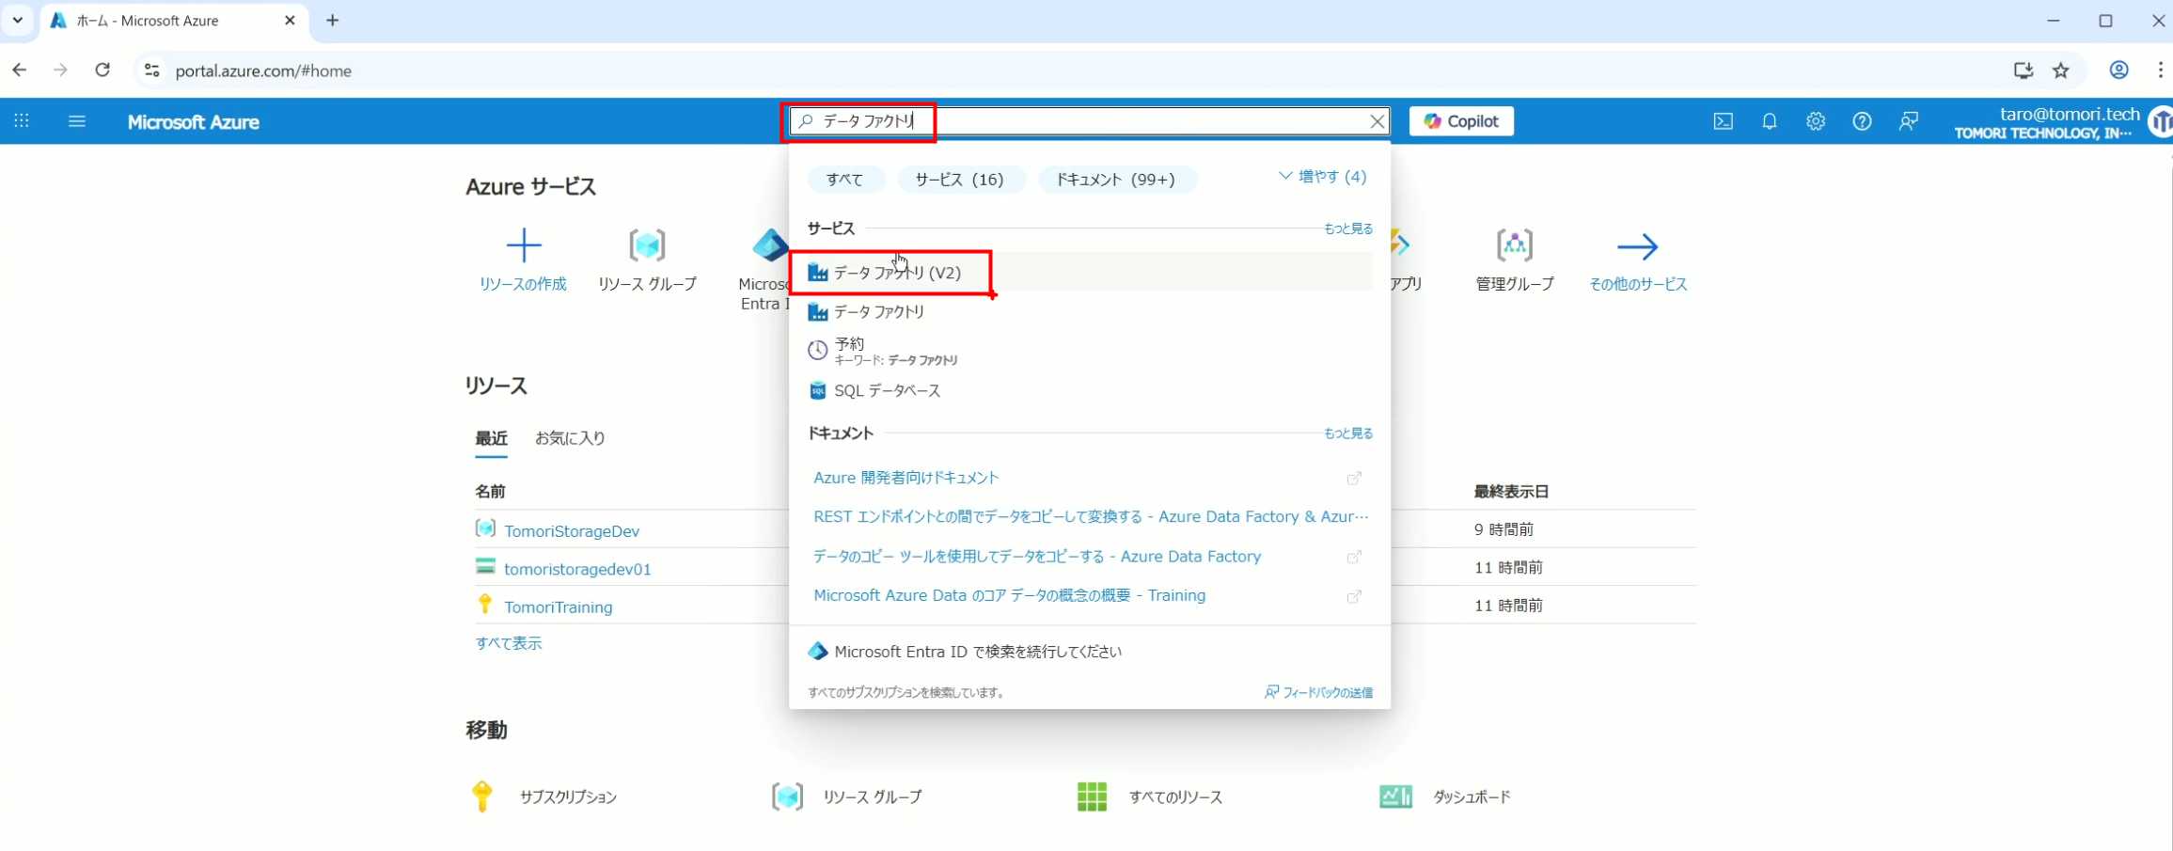Open Cloud Shell from the top bar

[x=1723, y=121]
